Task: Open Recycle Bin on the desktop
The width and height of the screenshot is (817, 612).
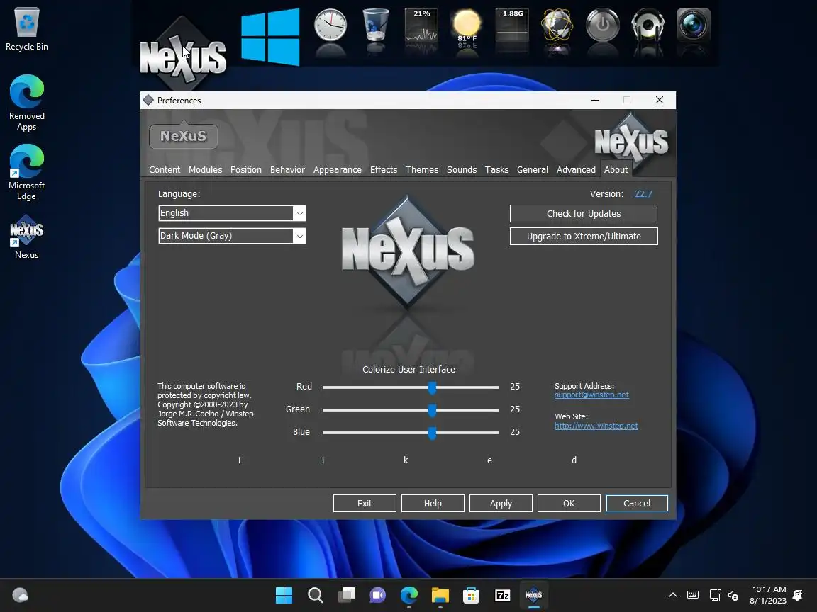Action: [x=26, y=29]
